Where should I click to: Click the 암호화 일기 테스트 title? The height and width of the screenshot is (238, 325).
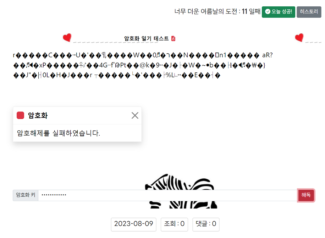[x=146, y=38]
